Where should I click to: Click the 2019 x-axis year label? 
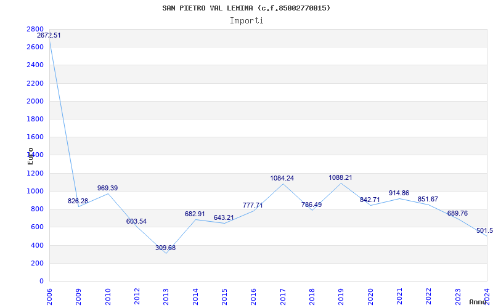click(x=341, y=296)
